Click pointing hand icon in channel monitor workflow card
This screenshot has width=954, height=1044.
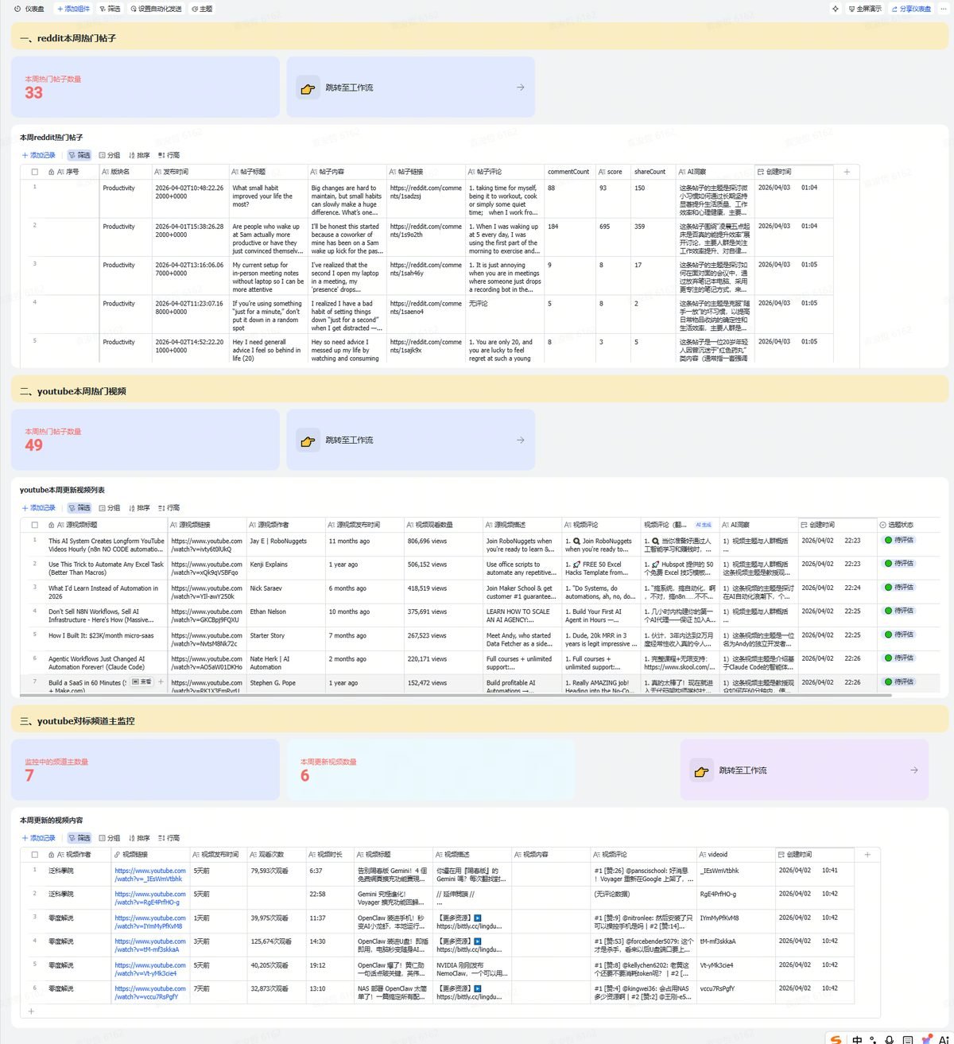(701, 771)
